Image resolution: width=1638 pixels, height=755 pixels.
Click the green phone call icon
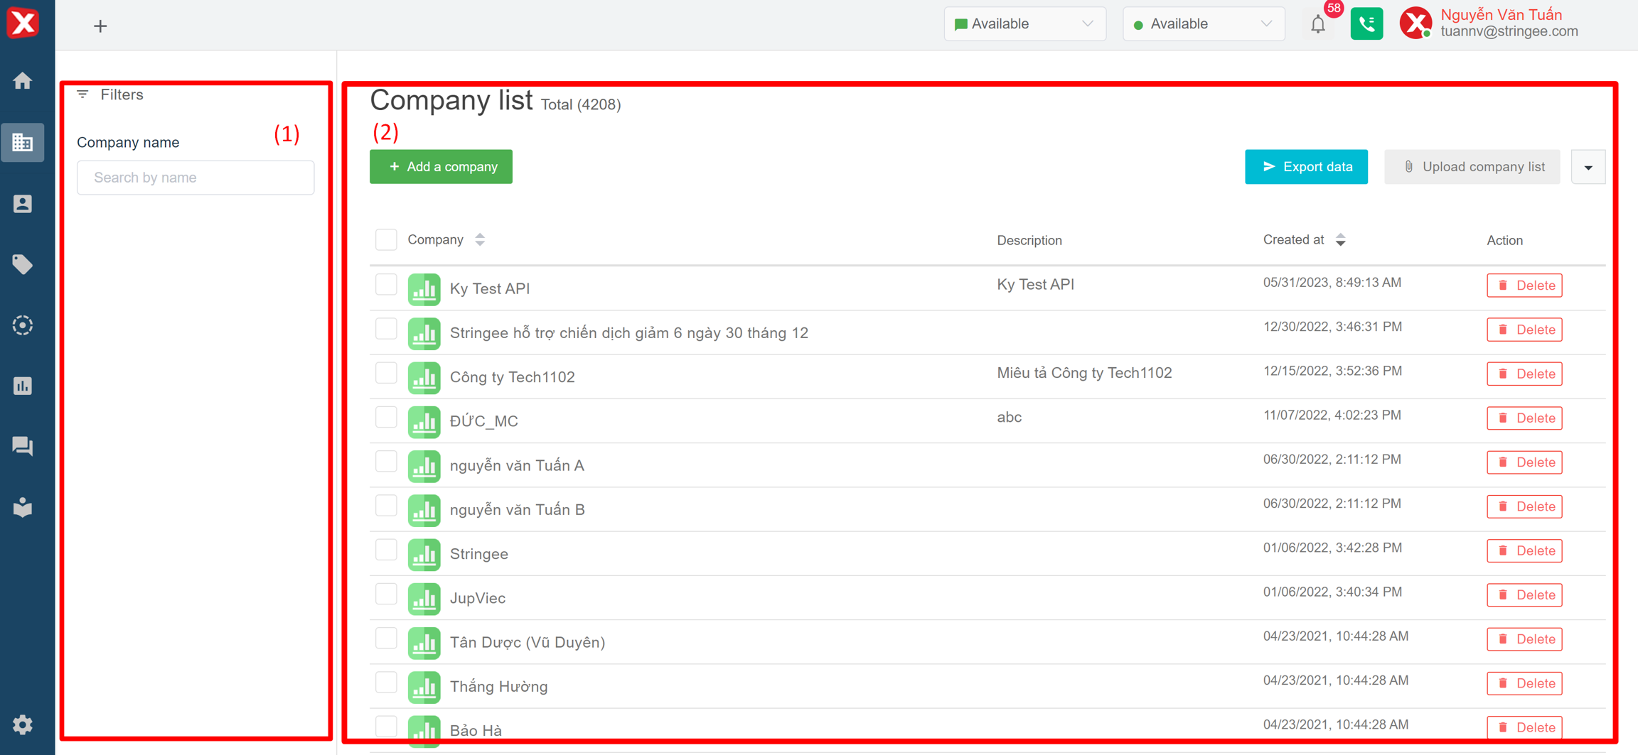point(1366,24)
